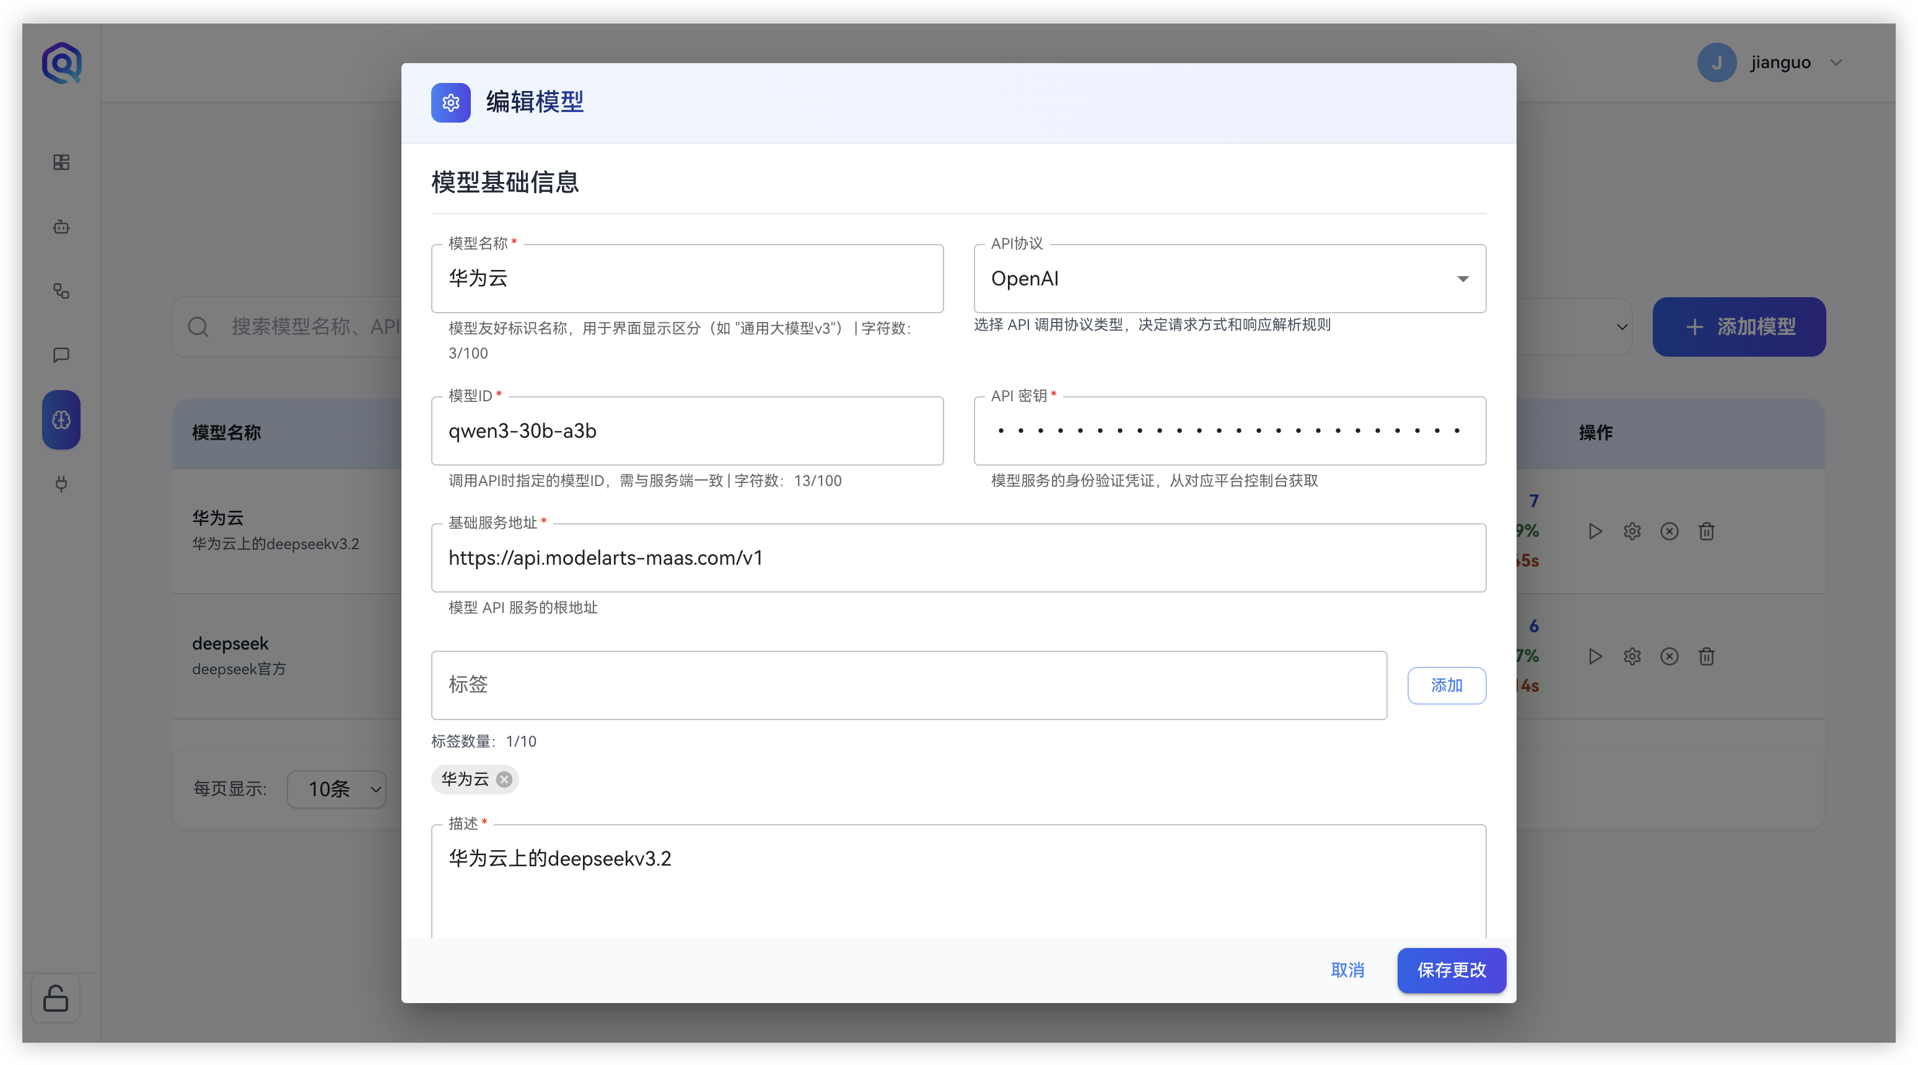Select the brain model management icon

coord(61,420)
